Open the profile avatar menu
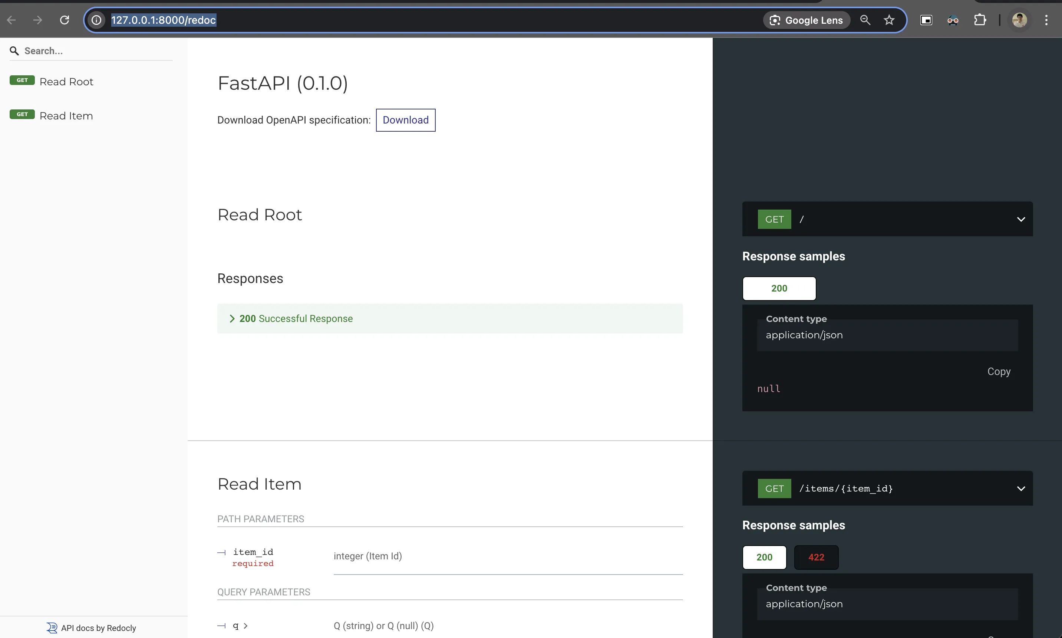Viewport: 1062px width, 638px height. [x=1019, y=20]
